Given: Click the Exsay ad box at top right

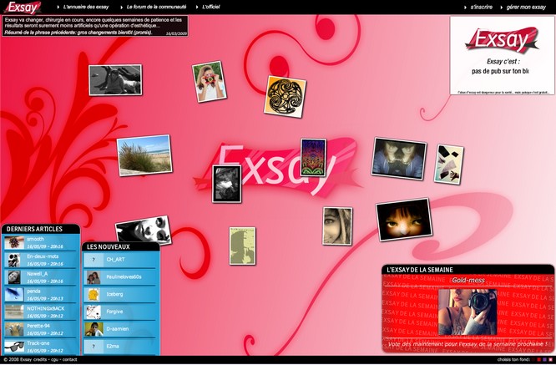Looking at the screenshot, I should pyautogui.click(x=502, y=56).
